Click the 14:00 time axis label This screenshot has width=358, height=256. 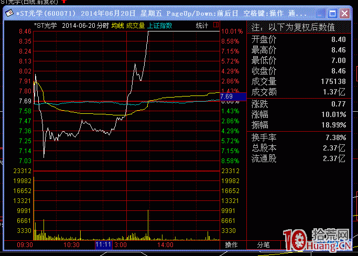tap(165, 245)
